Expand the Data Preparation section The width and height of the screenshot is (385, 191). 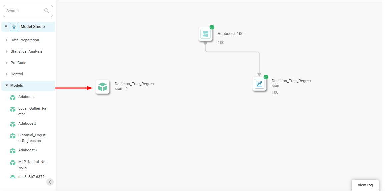7,40
